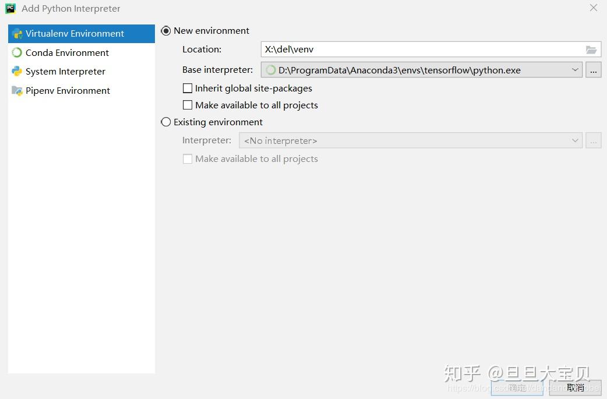
Task: Click the ellipsis button beside Base interpreter
Action: tap(593, 69)
